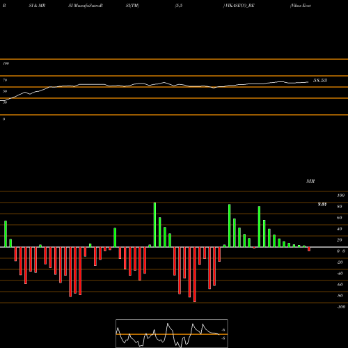The image size is (348, 348).
Task: Click the end of the white RSI line
Action: click(x=308, y=82)
